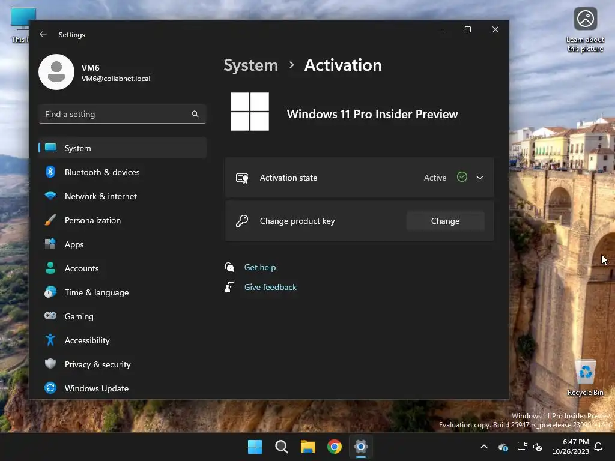Maximize the Settings window
Image resolution: width=615 pixels, height=461 pixels.
(x=467, y=29)
